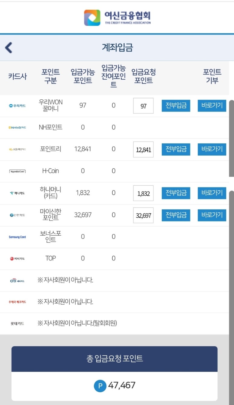Image resolution: width=234 pixels, height=405 pixels.
Task: Click the 우리WON 꿀머니 point type
Action: click(x=51, y=105)
